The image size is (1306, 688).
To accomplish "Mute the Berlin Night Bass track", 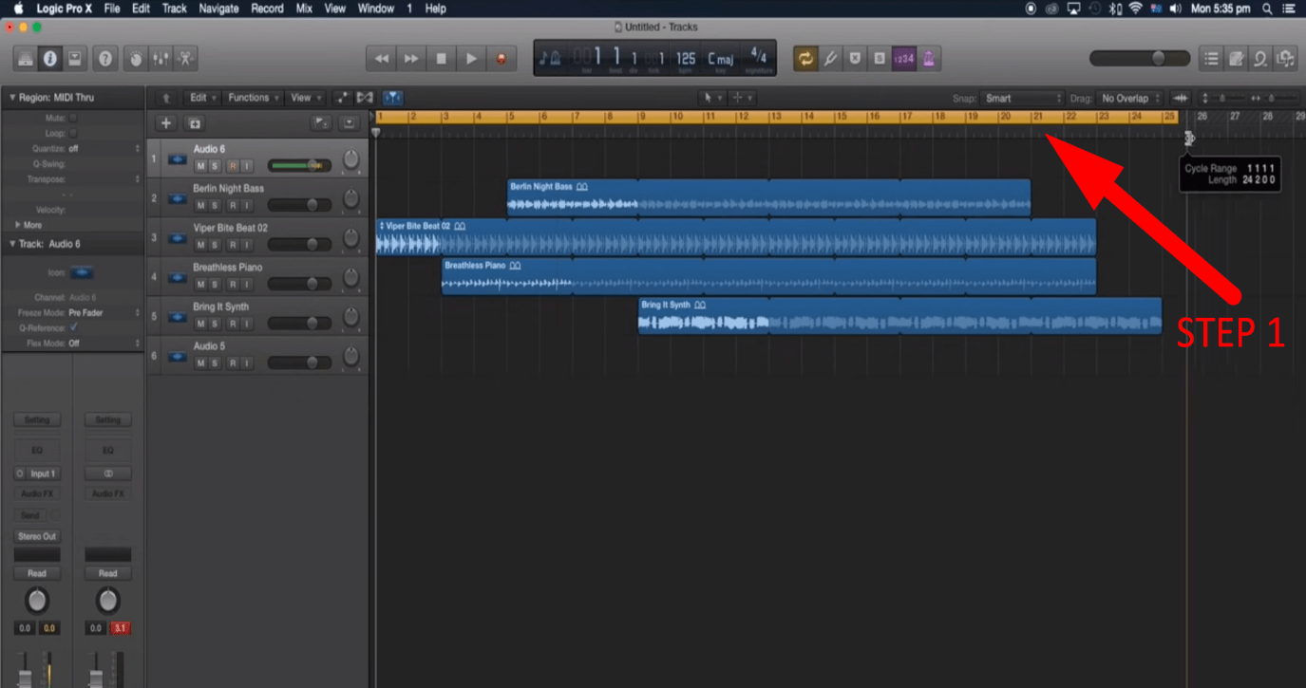I will pos(199,205).
